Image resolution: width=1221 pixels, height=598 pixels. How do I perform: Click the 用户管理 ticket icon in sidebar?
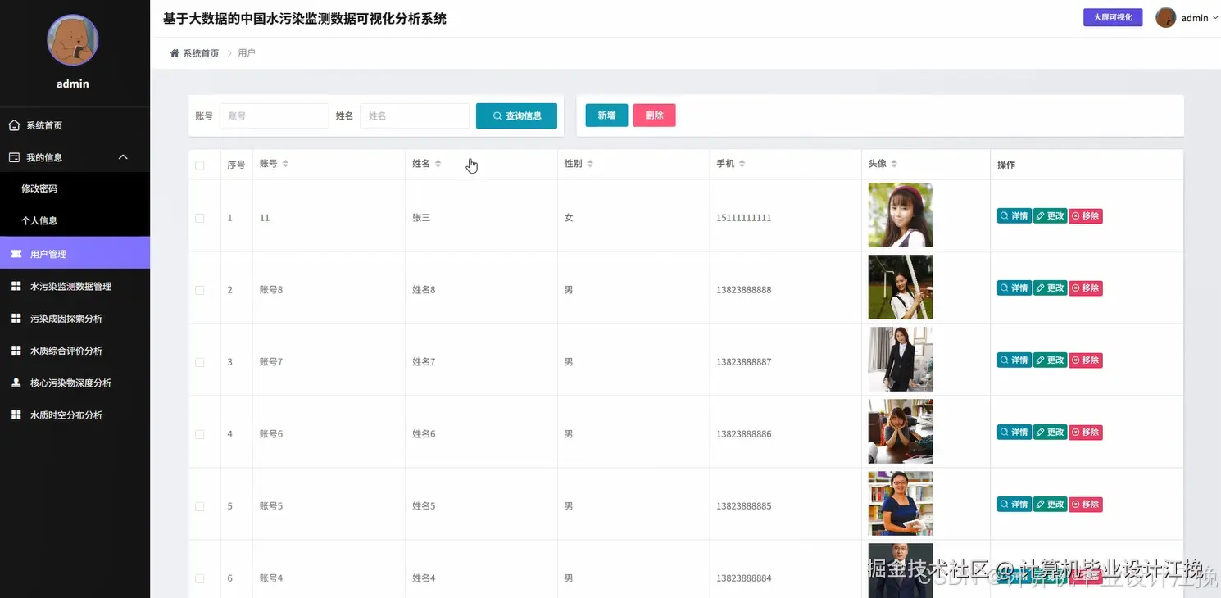click(x=16, y=254)
